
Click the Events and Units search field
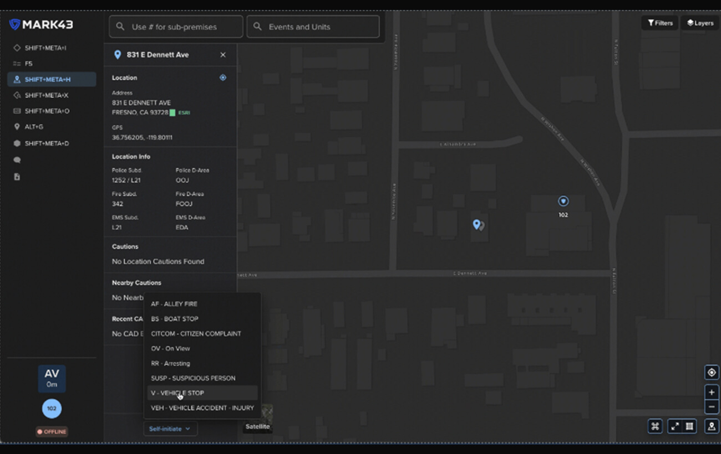(x=313, y=27)
